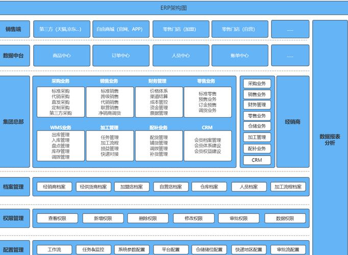Select the 新增权限 box

103,218
